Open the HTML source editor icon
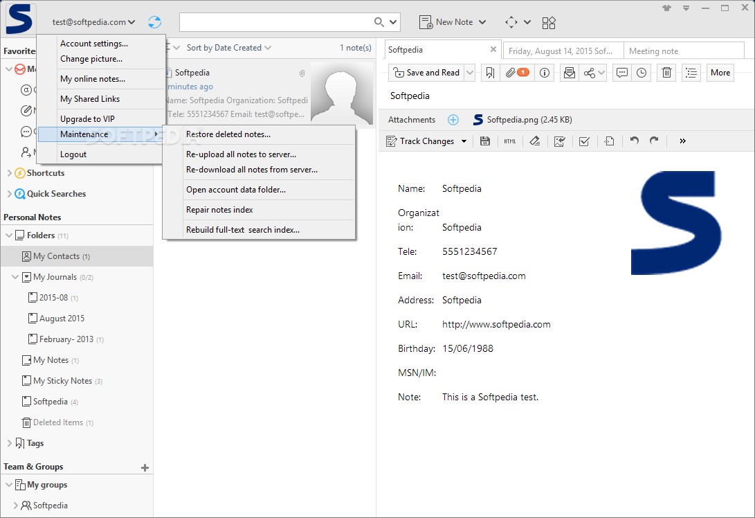Screen dimensions: 755x518 pyautogui.click(x=510, y=141)
